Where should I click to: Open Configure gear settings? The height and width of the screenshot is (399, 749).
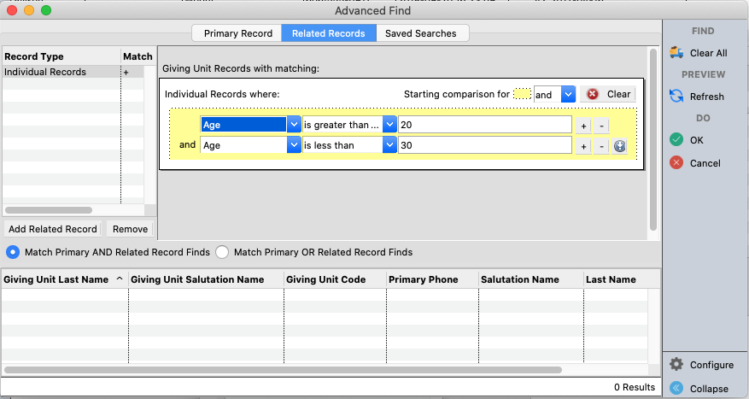pos(676,365)
